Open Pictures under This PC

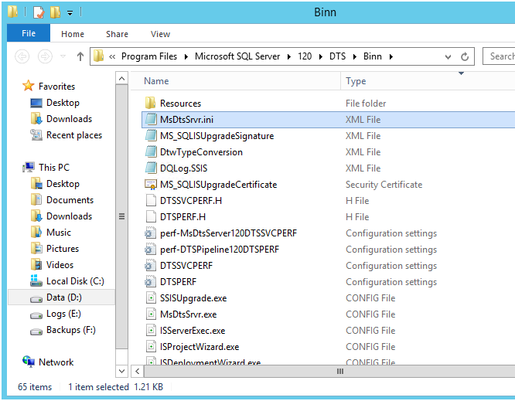tap(63, 249)
